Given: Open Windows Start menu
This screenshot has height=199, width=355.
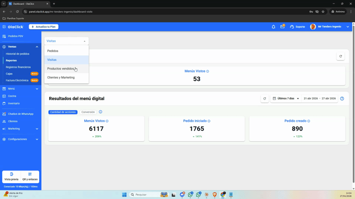Looking at the screenshot, I should pos(125,194).
